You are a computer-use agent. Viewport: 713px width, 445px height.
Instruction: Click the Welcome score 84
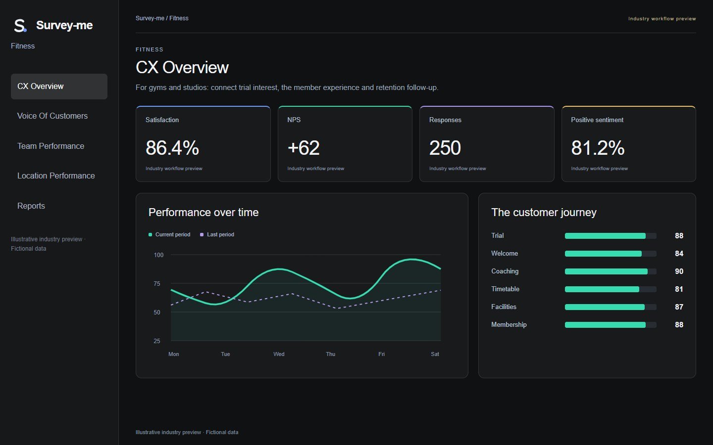point(679,254)
